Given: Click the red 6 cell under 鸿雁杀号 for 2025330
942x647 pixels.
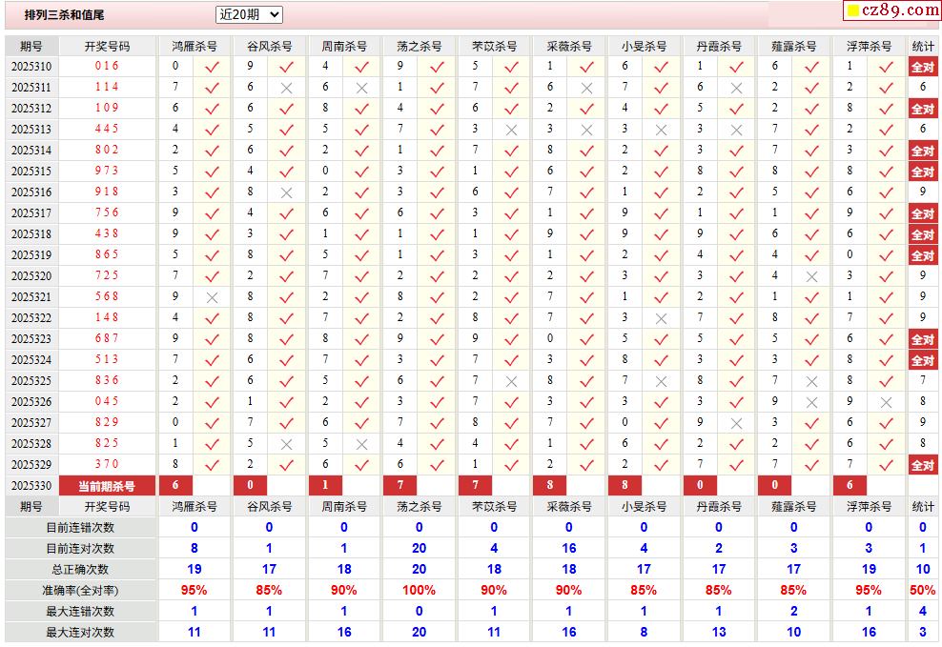Looking at the screenshot, I should 175,485.
